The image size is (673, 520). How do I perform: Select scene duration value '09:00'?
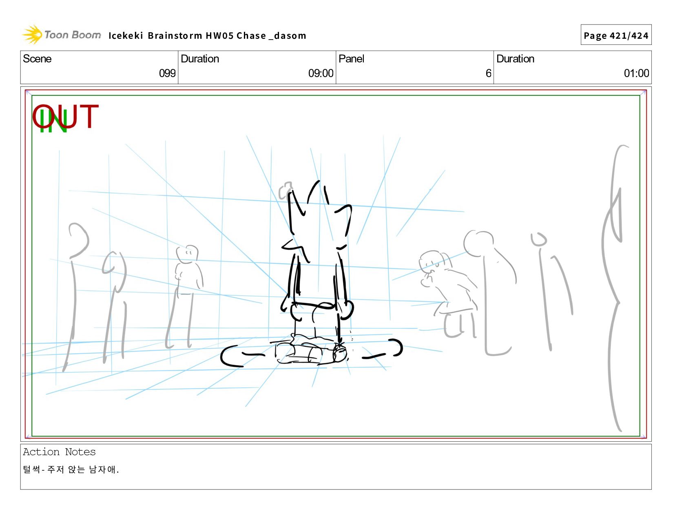coord(321,73)
